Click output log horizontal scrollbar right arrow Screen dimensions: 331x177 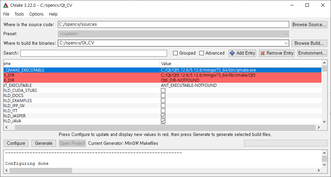click(x=319, y=170)
